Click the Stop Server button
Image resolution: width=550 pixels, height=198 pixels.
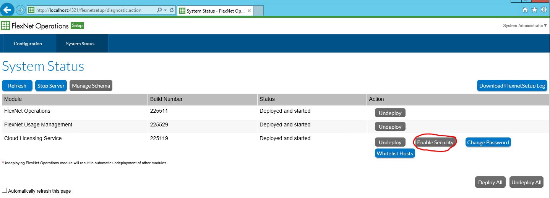51,86
